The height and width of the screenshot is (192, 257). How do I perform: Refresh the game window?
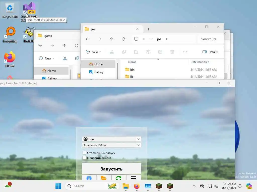[76, 45]
